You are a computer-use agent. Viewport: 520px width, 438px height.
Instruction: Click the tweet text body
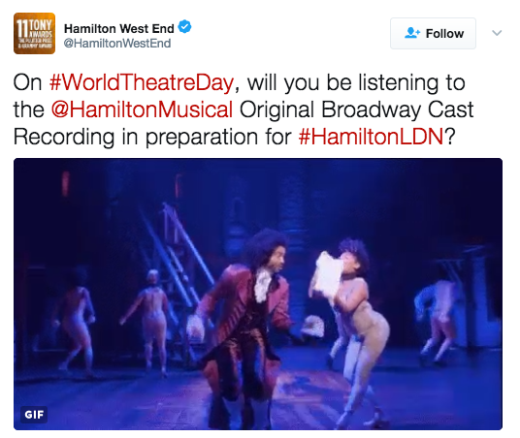[x=244, y=109]
